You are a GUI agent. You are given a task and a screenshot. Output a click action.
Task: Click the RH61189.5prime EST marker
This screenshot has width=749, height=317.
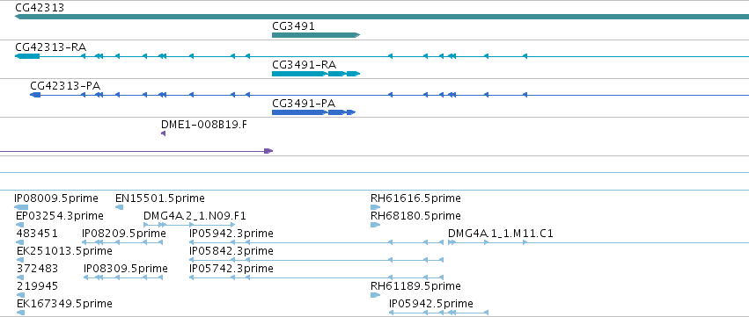click(x=376, y=295)
